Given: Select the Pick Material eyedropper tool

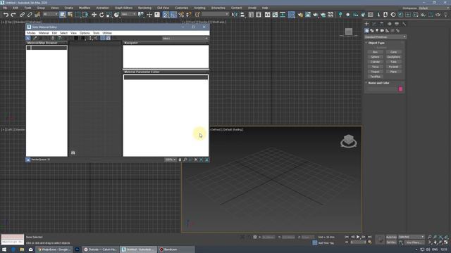Looking at the screenshot, I should point(35,38).
